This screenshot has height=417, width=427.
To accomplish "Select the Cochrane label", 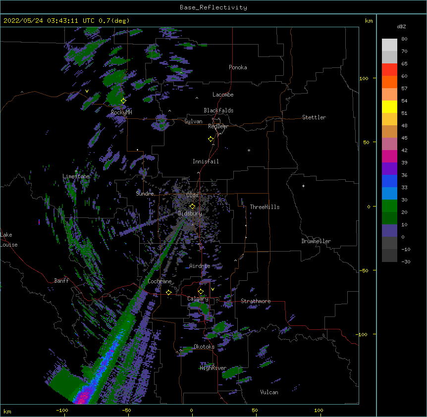I will tap(160, 281).
